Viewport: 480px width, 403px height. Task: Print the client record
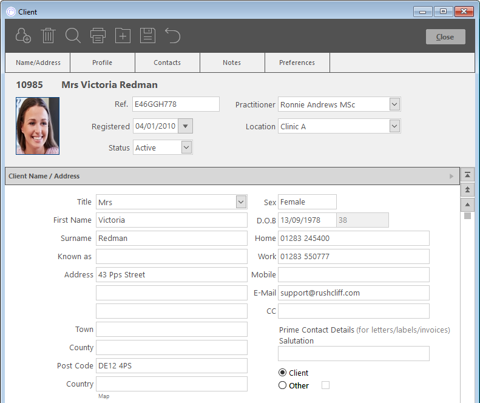point(98,36)
